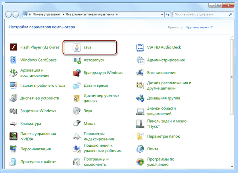
Task: Click the Программы и компоненты icon
Action: point(77,162)
